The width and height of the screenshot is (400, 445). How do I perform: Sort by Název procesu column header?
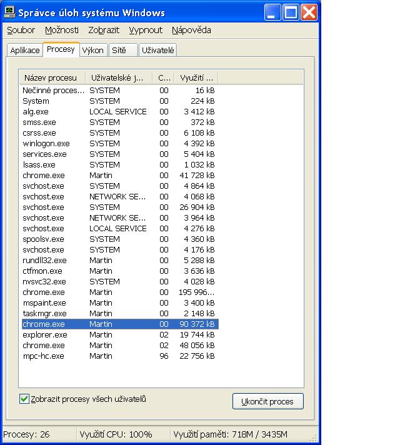coord(52,78)
